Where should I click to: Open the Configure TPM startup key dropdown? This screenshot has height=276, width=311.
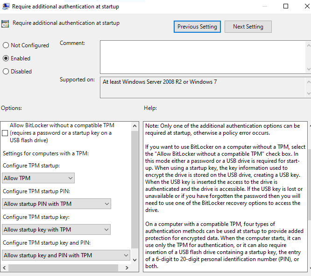[57, 230]
